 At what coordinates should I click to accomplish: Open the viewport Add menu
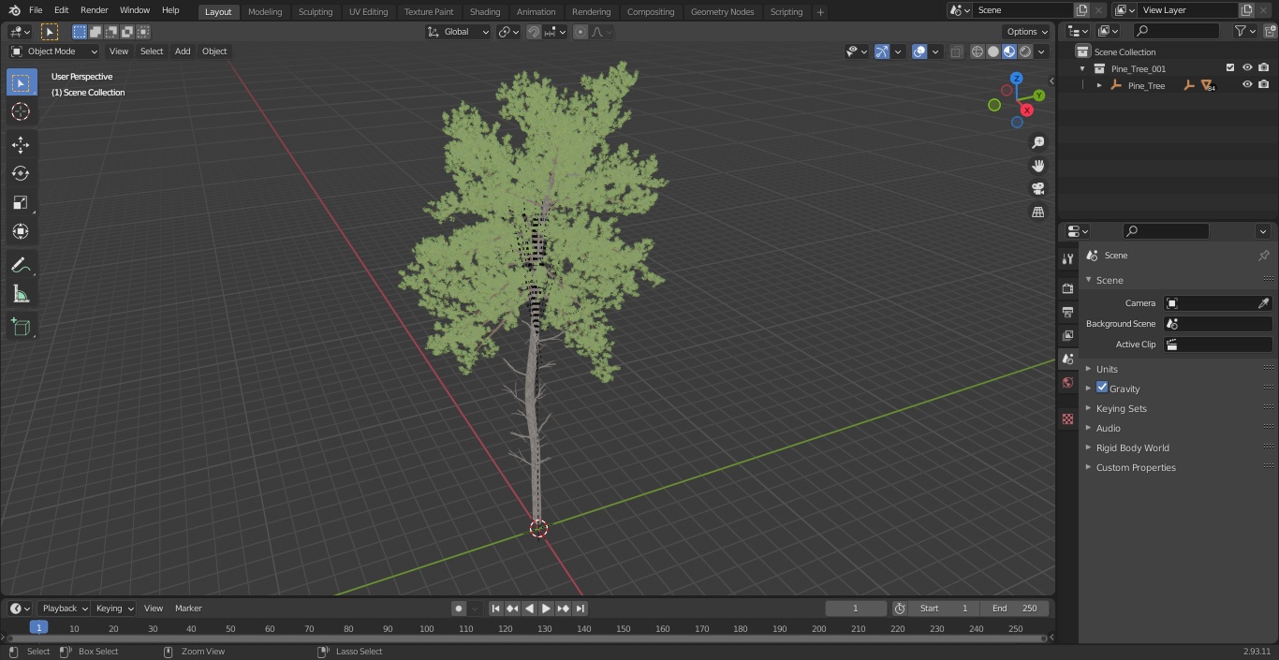point(183,51)
